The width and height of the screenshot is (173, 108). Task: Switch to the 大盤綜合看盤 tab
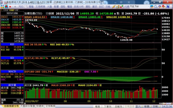tap(28, 106)
